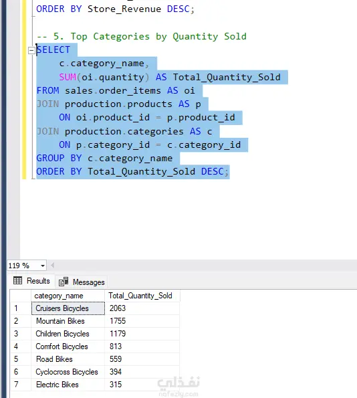Click the results grid top-left corner cell

coord(21,296)
